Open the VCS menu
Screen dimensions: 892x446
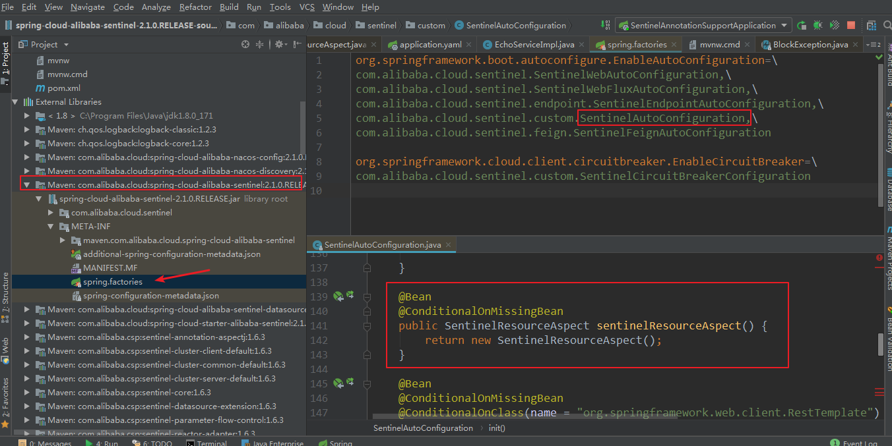click(x=307, y=7)
